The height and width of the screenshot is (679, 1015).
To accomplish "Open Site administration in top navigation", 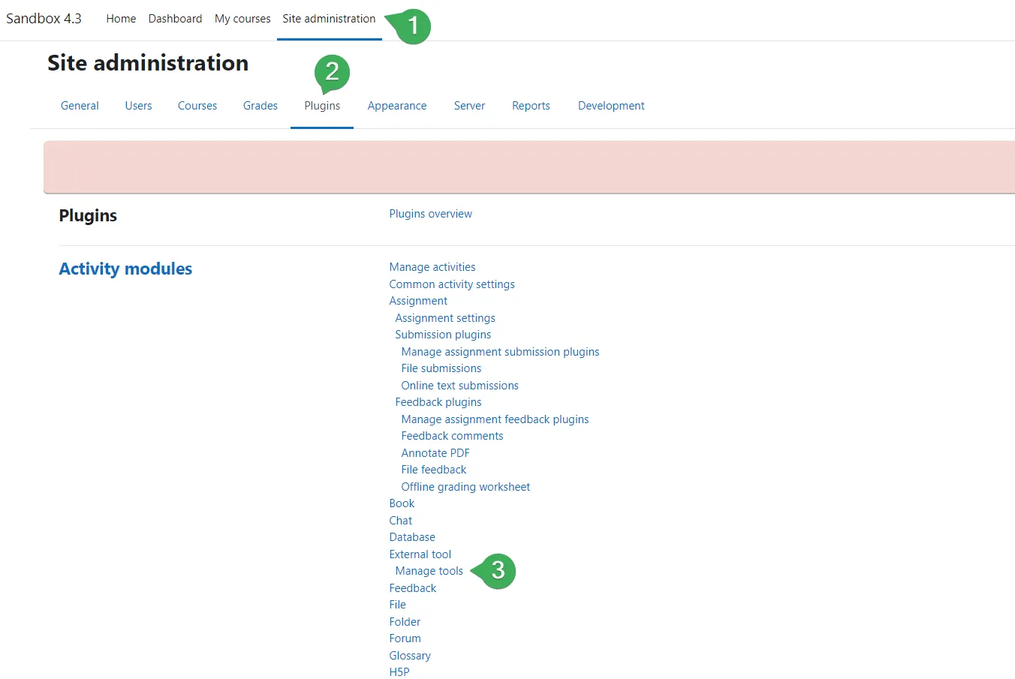I will pos(329,19).
